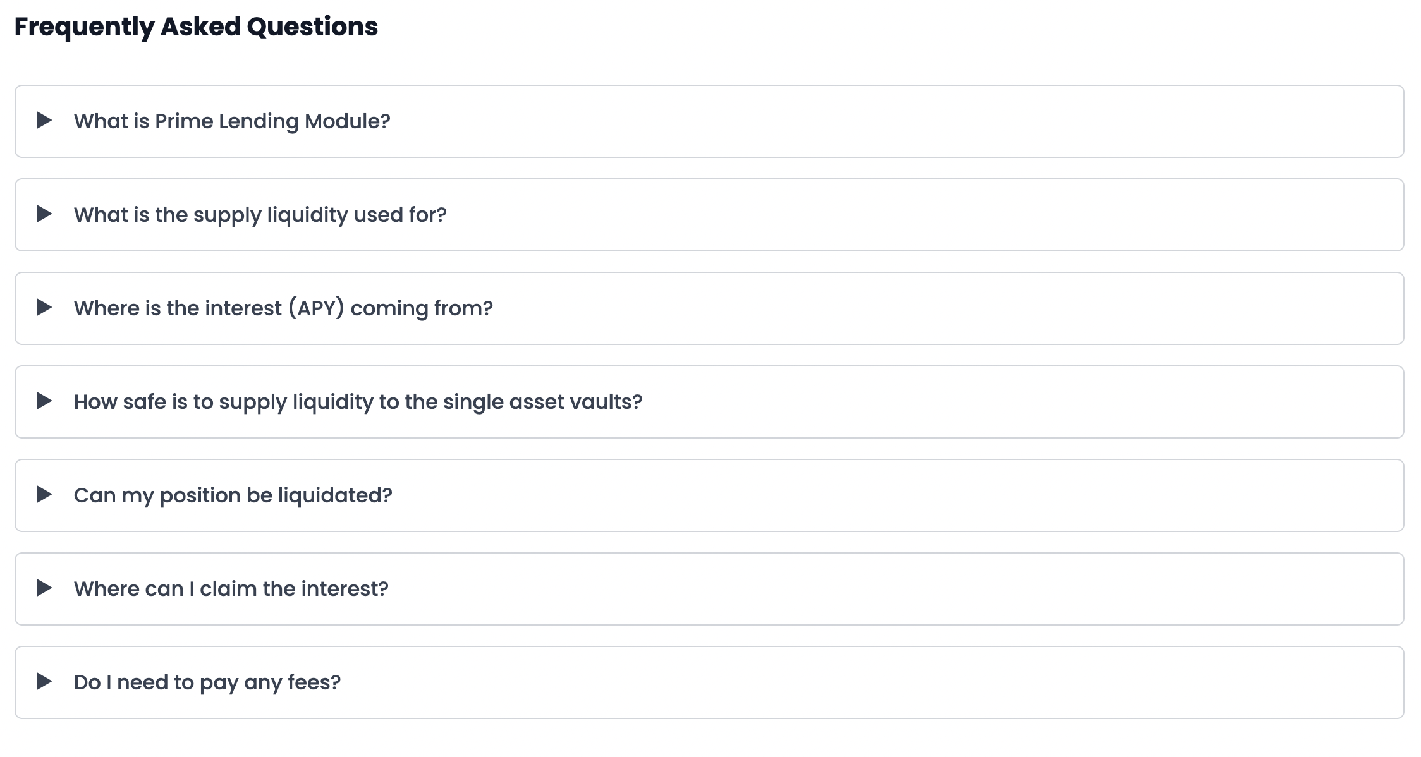Toggle triangle next to single asset vaults question

pos(44,401)
